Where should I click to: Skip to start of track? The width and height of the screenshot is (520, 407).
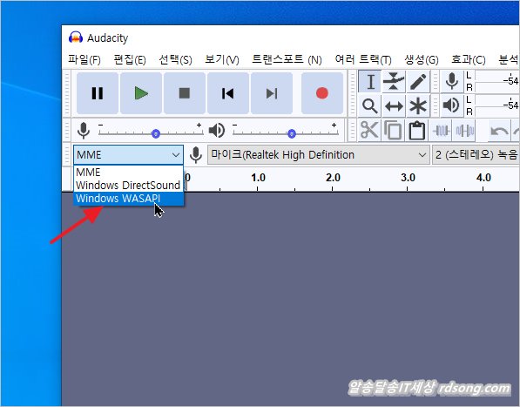tap(228, 93)
